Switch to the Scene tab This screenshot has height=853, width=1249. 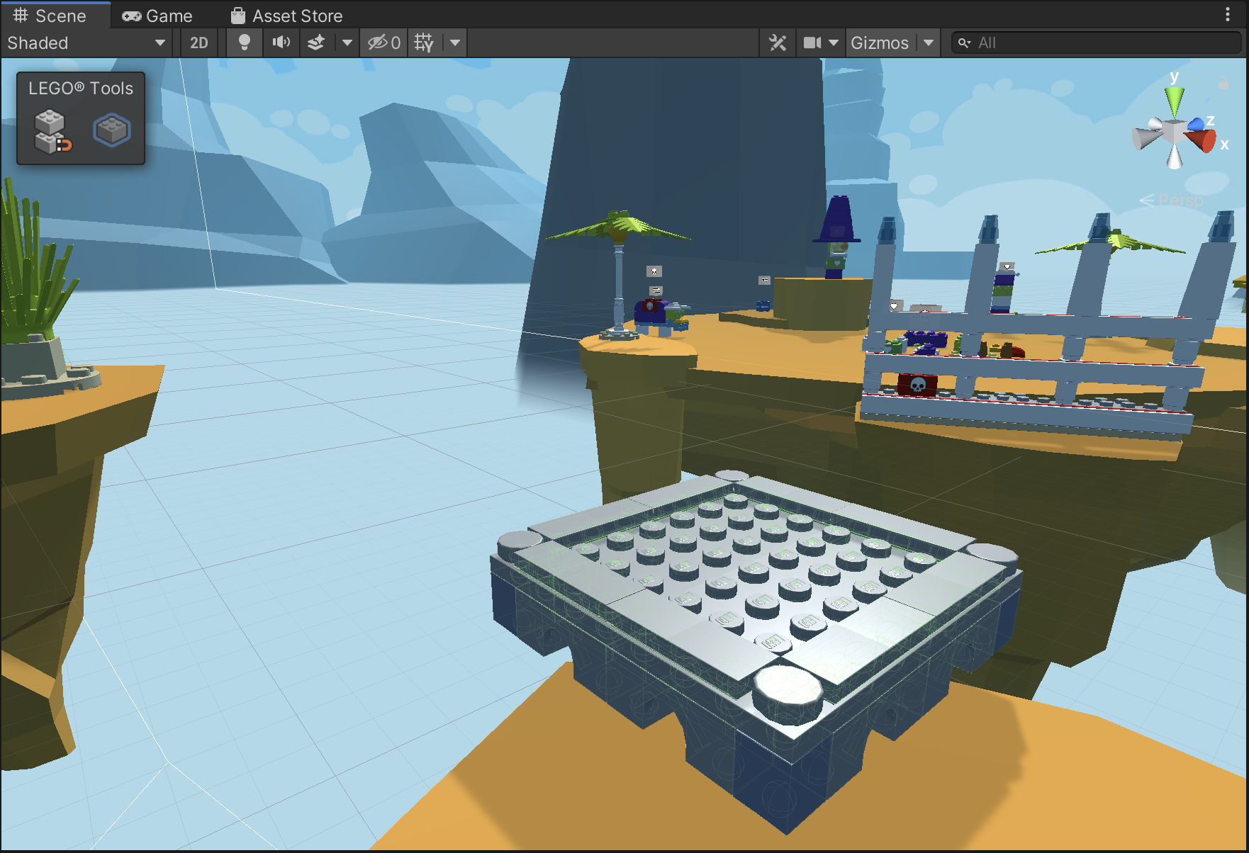pyautogui.click(x=55, y=16)
